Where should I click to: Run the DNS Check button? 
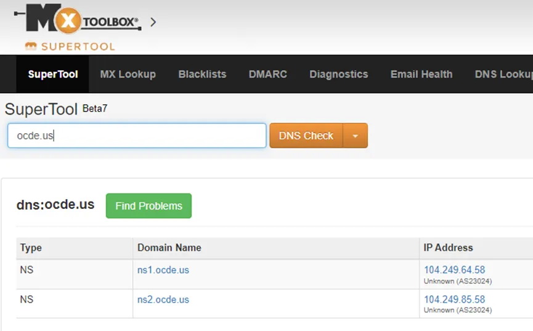click(x=306, y=136)
